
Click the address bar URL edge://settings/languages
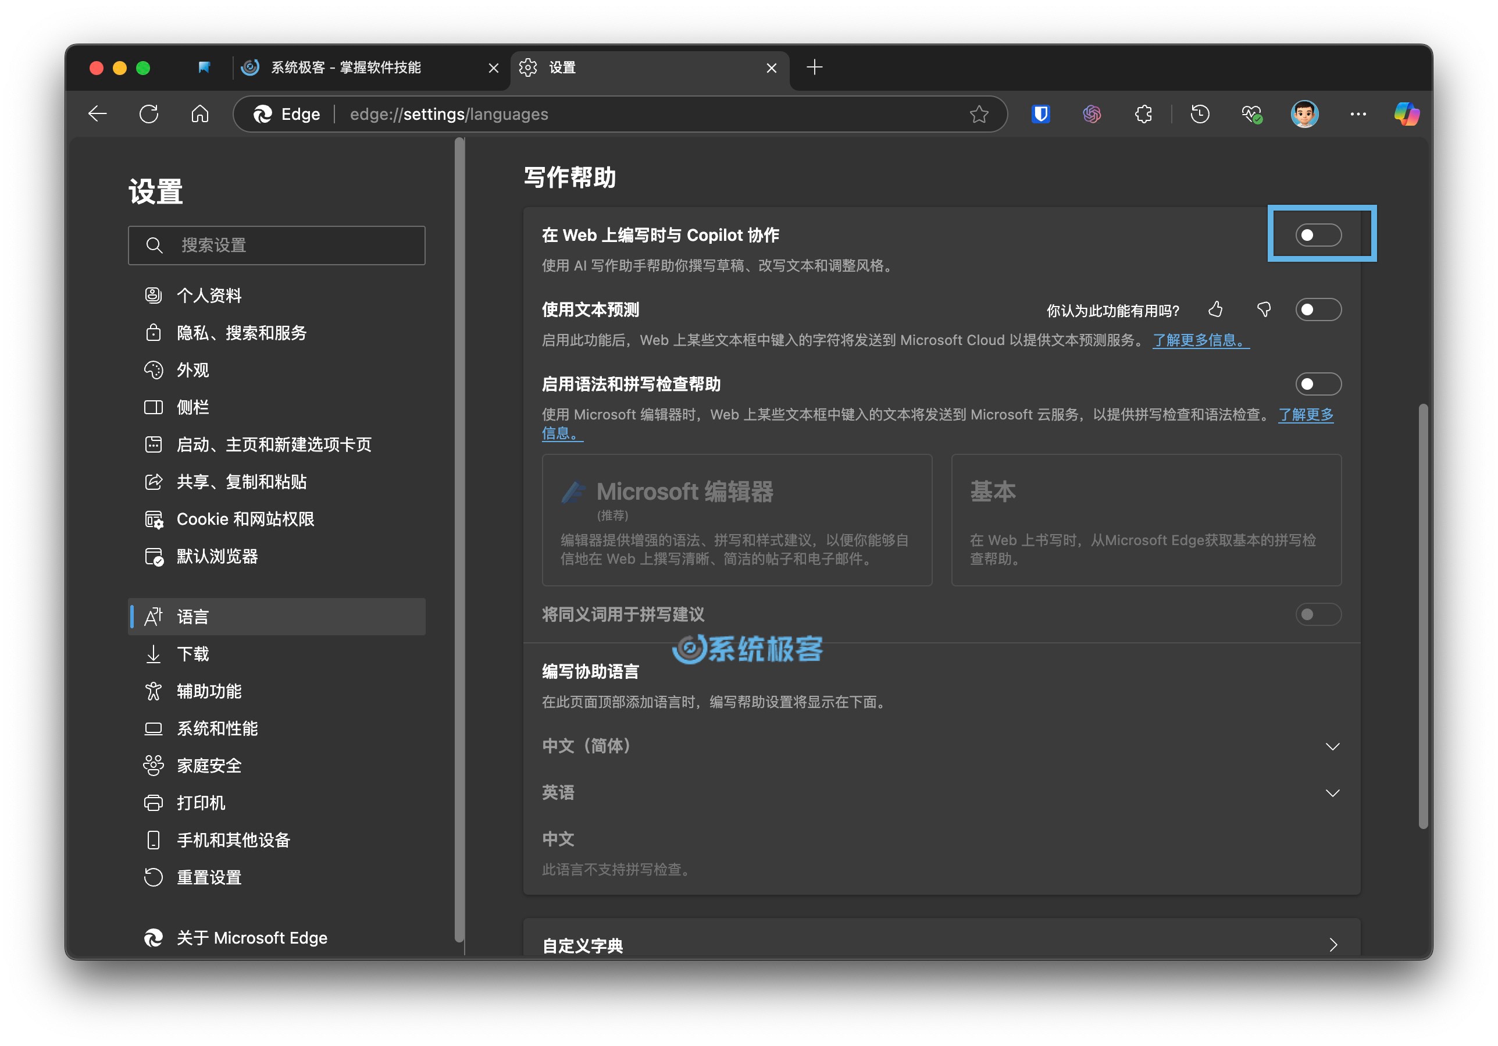(x=449, y=114)
